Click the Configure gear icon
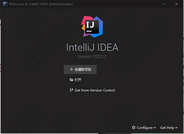184x134 pixels. [x=133, y=127]
